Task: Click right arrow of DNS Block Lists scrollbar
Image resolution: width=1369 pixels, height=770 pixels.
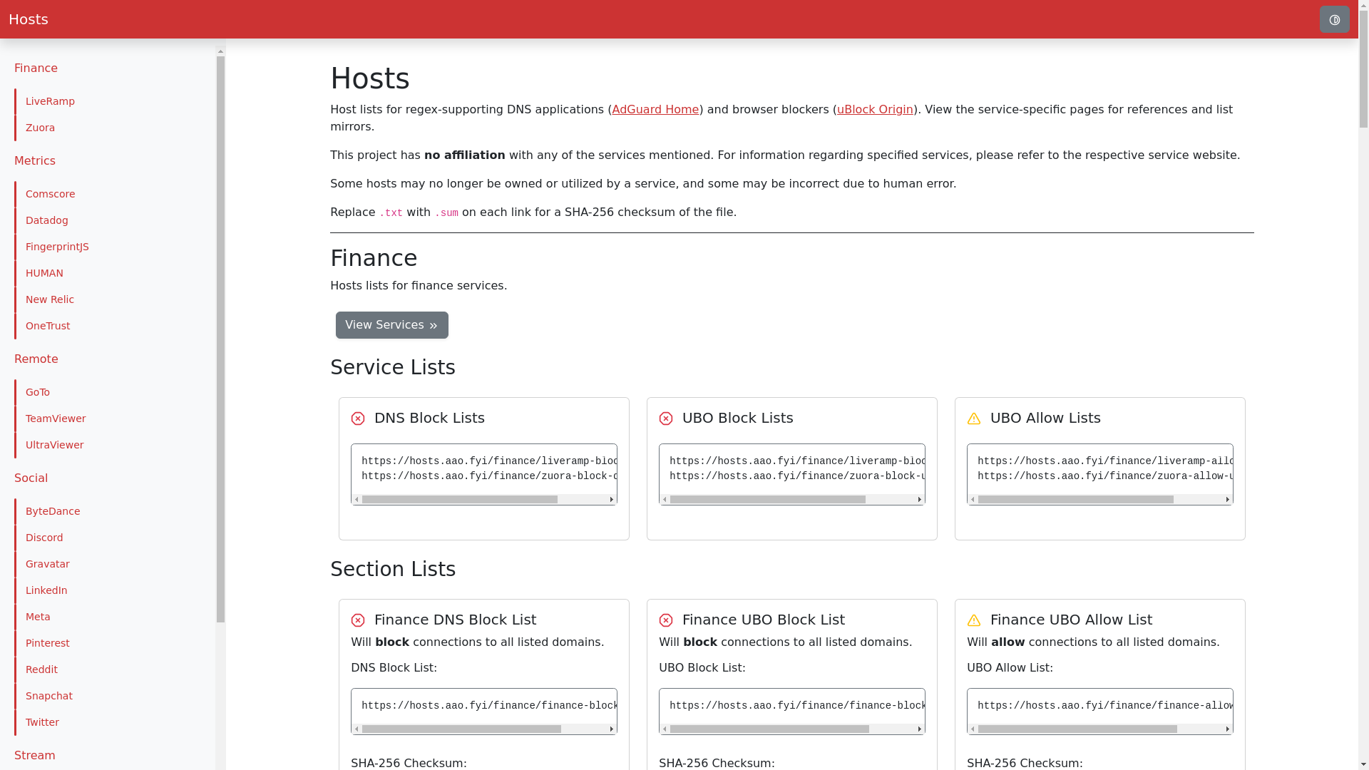Action: [612, 500]
